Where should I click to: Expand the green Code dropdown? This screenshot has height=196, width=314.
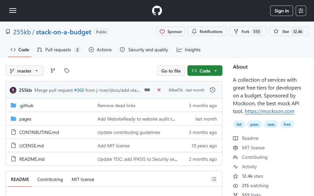205,71
